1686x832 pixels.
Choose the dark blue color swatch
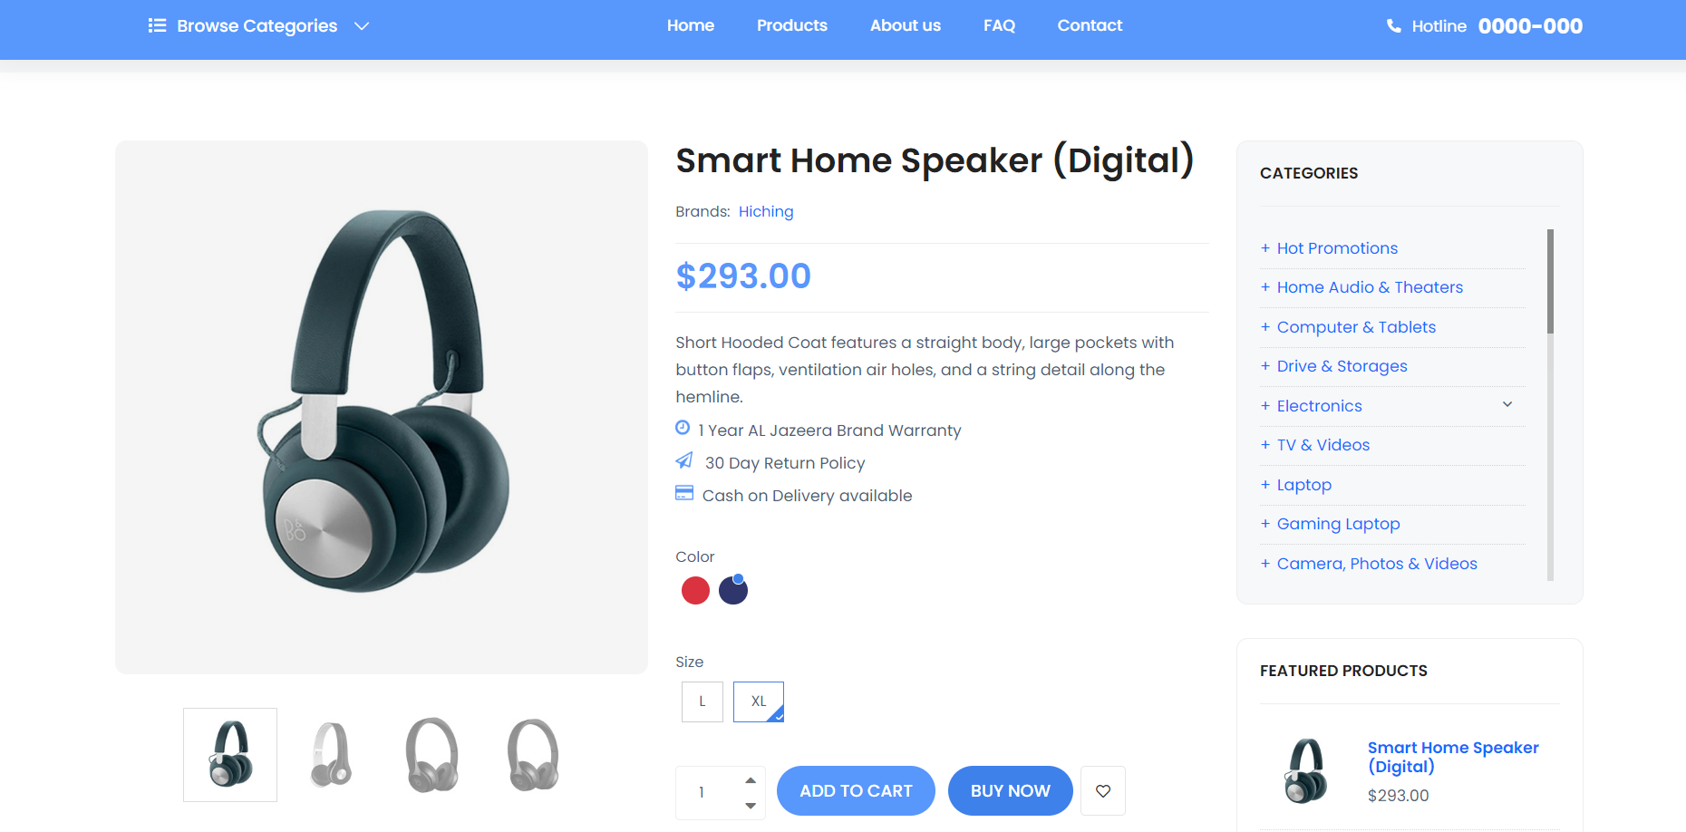tap(733, 590)
